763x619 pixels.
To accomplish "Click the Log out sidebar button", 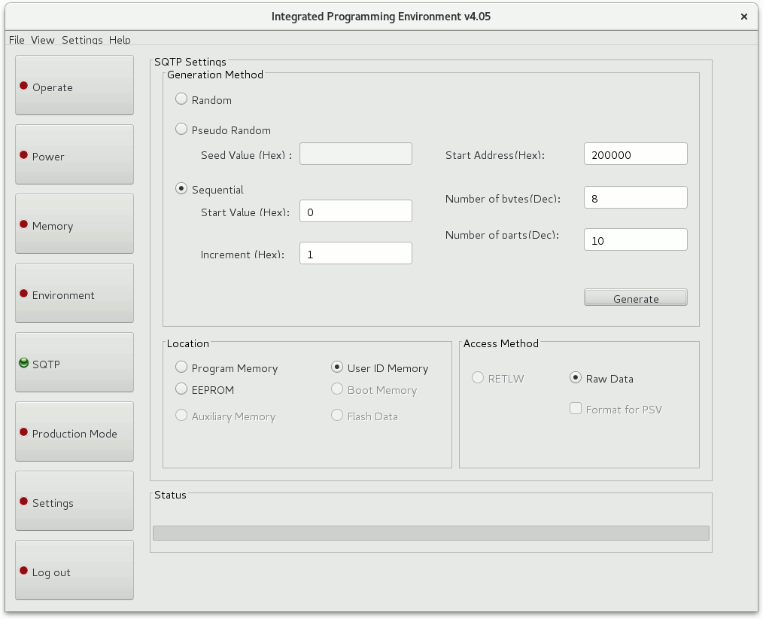I will 74,571.
